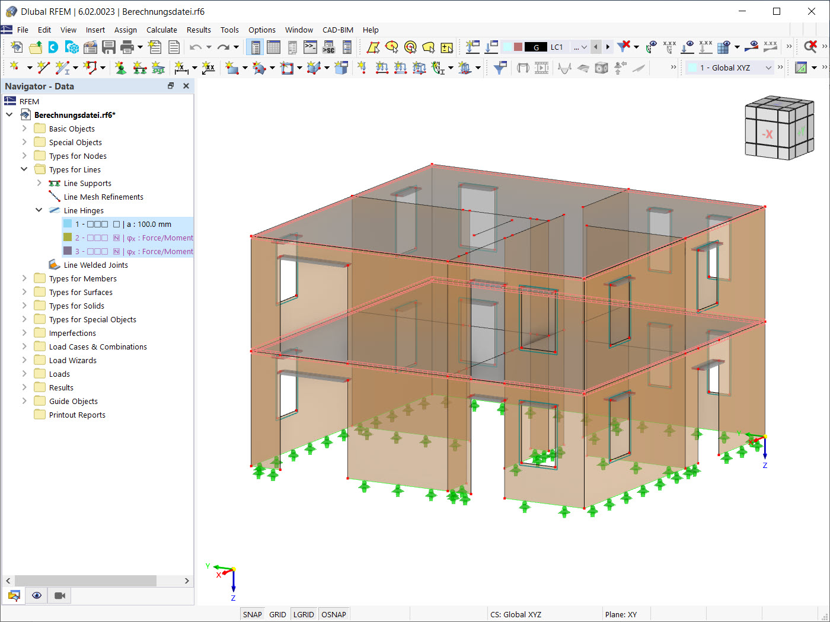Open the File menu

(x=23, y=30)
